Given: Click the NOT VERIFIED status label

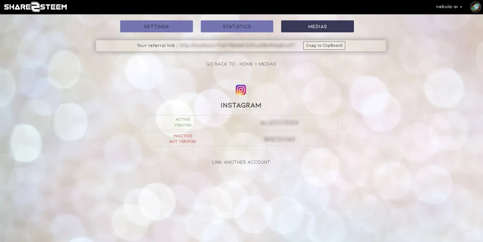Looking at the screenshot, I should click(x=183, y=142).
